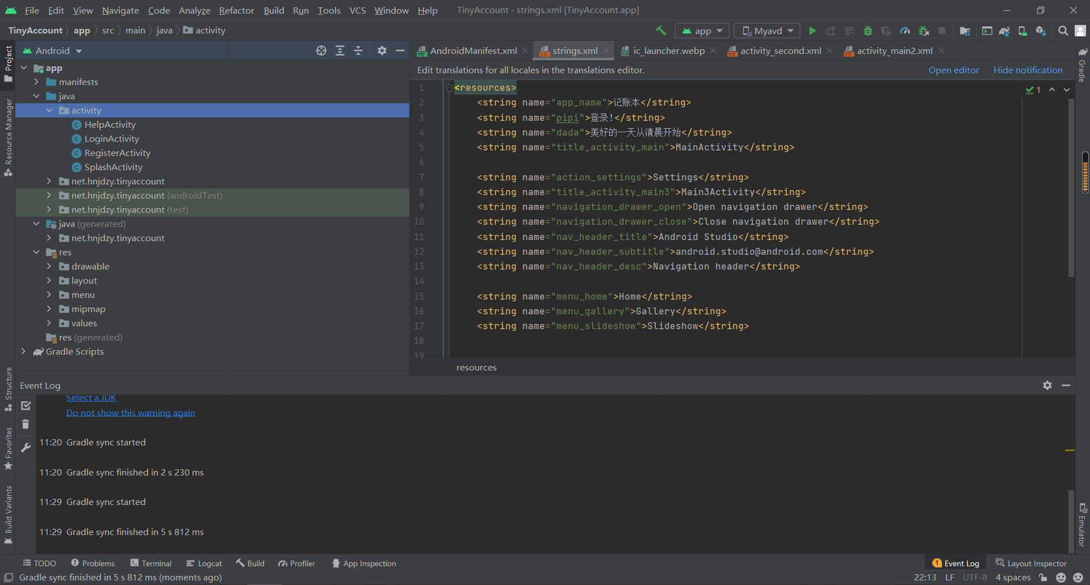Screen dimensions: 1090x585
Task: Open the Build menu
Action: pyautogui.click(x=274, y=10)
